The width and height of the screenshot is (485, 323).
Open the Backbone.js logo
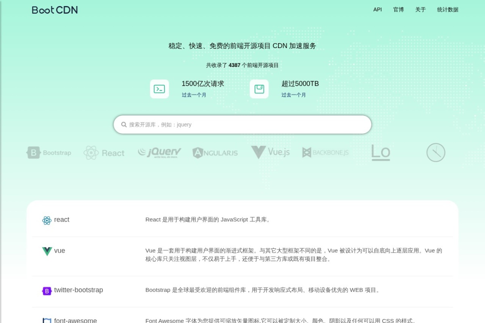[x=325, y=153]
